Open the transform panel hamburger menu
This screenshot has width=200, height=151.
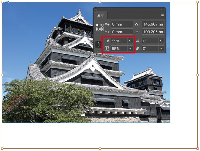[x=162, y=15]
